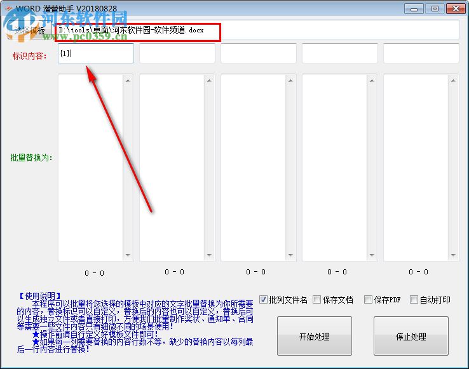Click the fifth 标识内容 input field

(x=421, y=53)
